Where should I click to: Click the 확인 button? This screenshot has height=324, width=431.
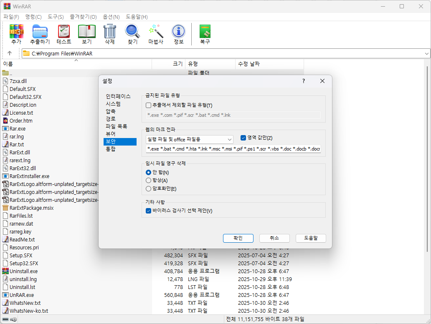point(238,238)
